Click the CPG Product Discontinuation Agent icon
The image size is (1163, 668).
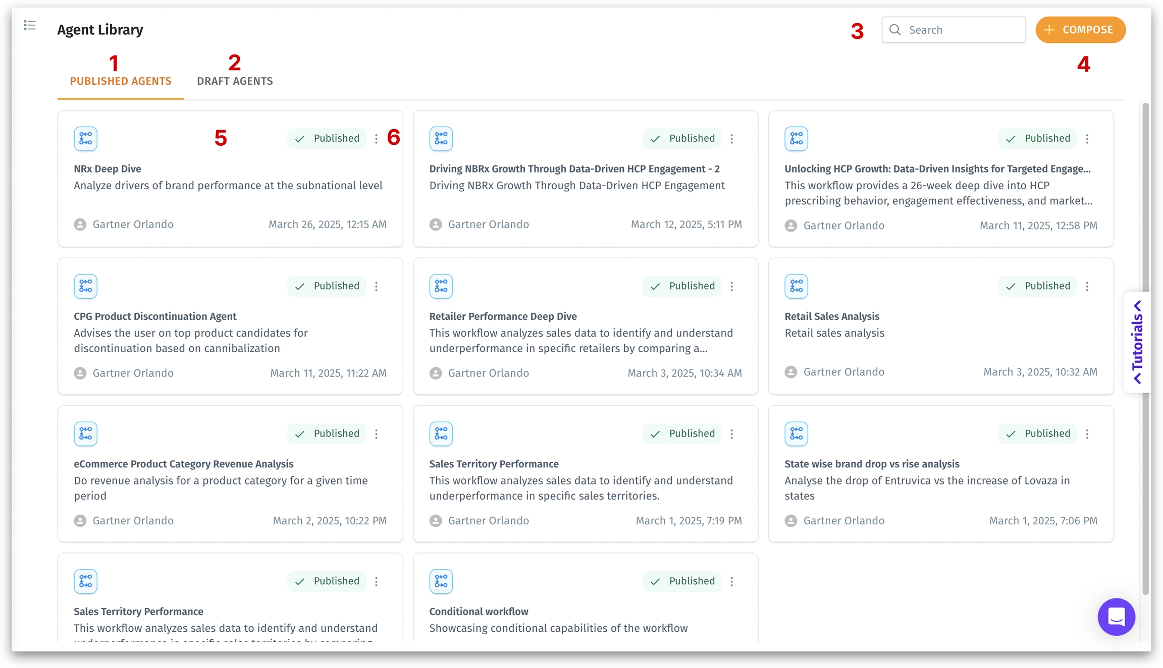pyautogui.click(x=85, y=286)
